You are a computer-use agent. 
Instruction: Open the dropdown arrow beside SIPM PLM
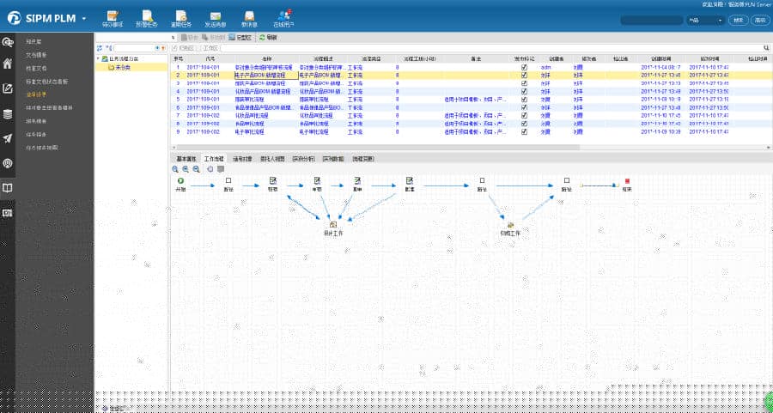coord(84,19)
